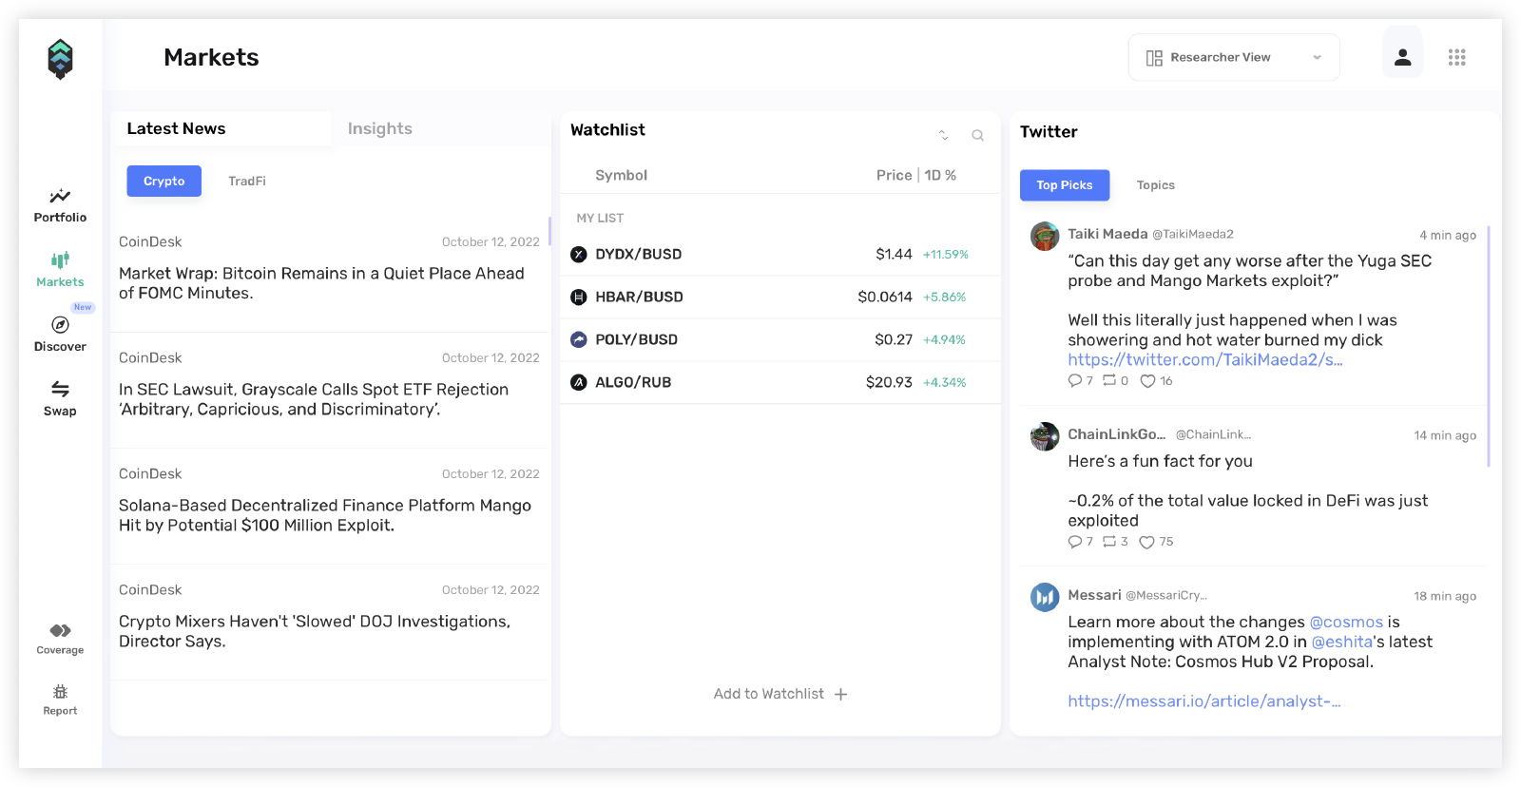Open Grayscale SEC Lawsuit article

314,399
